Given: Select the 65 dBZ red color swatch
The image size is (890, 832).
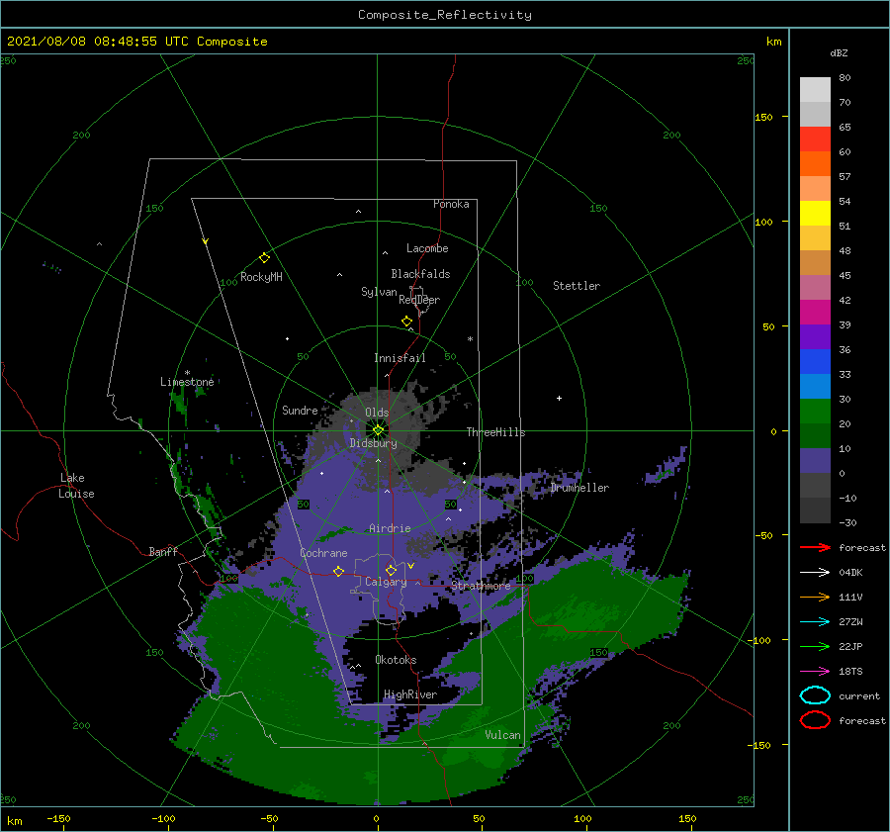Looking at the screenshot, I should (815, 139).
